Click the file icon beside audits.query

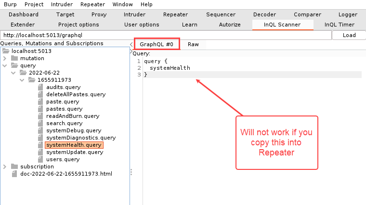click(x=41, y=87)
